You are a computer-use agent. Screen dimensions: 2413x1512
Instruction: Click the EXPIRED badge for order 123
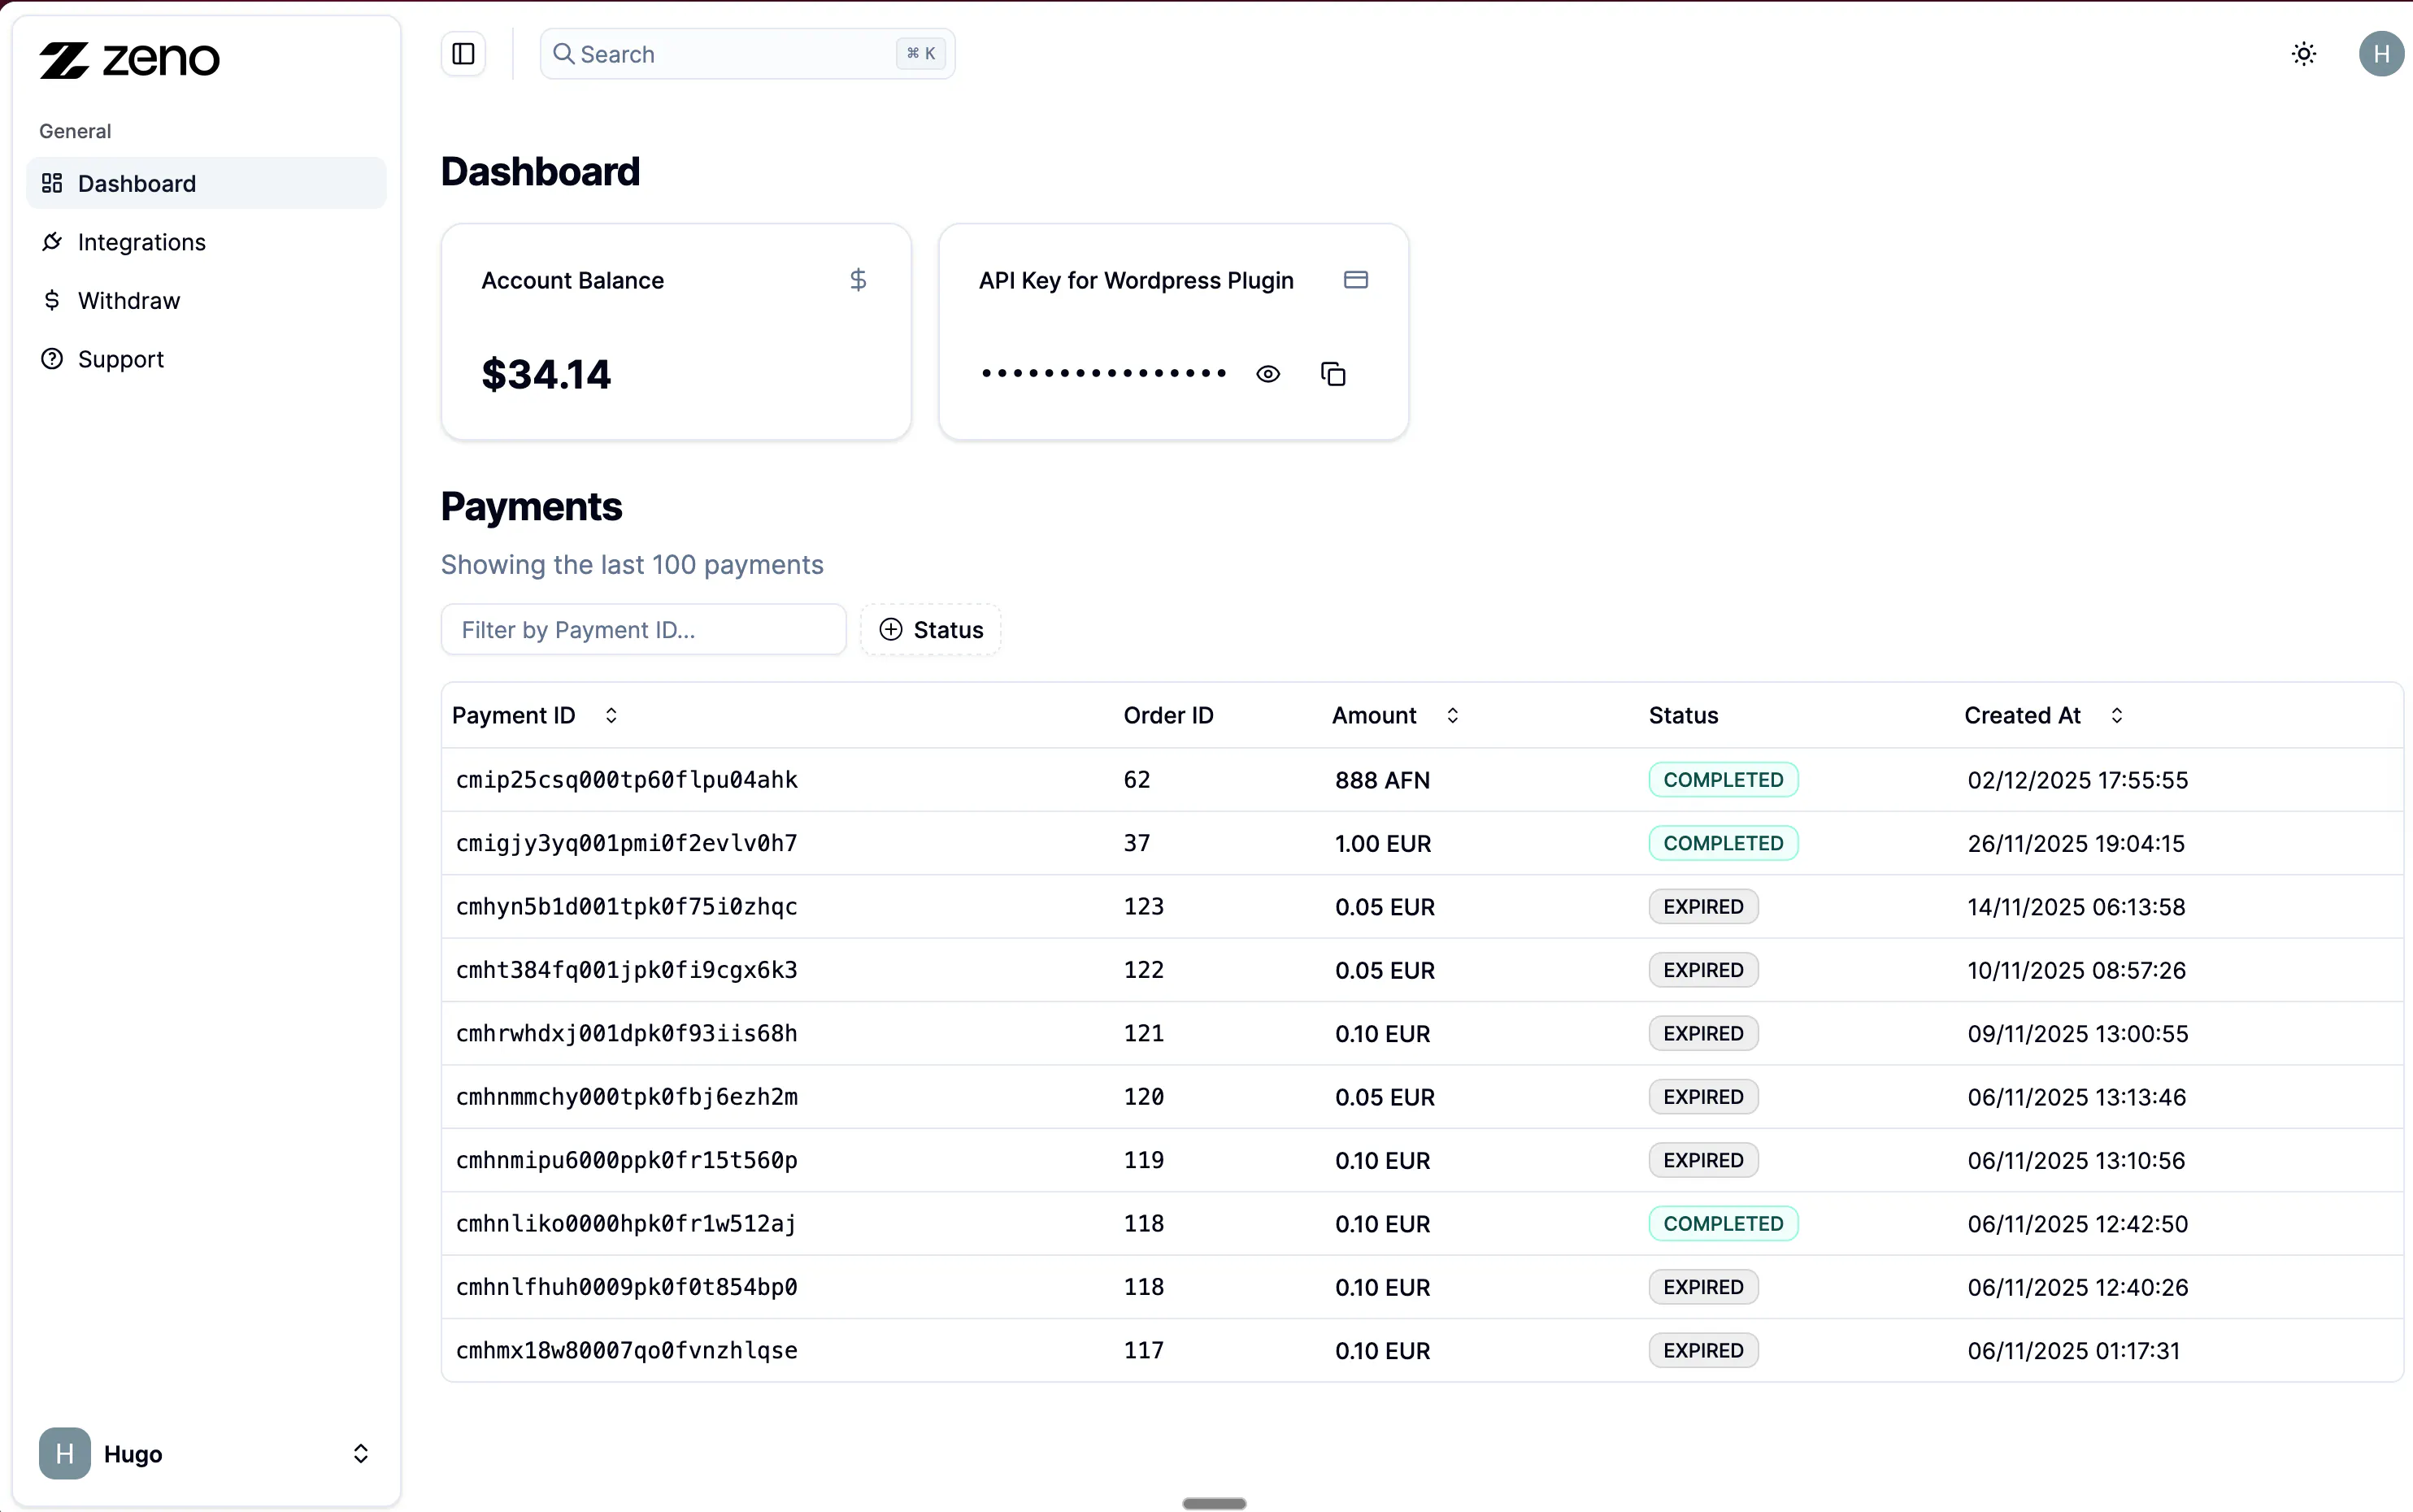click(x=1703, y=907)
